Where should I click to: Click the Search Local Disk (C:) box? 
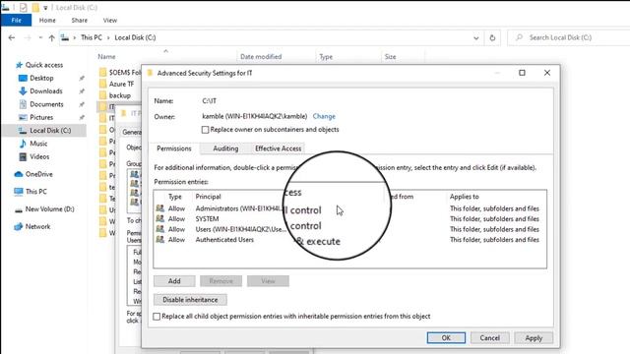tap(569, 37)
